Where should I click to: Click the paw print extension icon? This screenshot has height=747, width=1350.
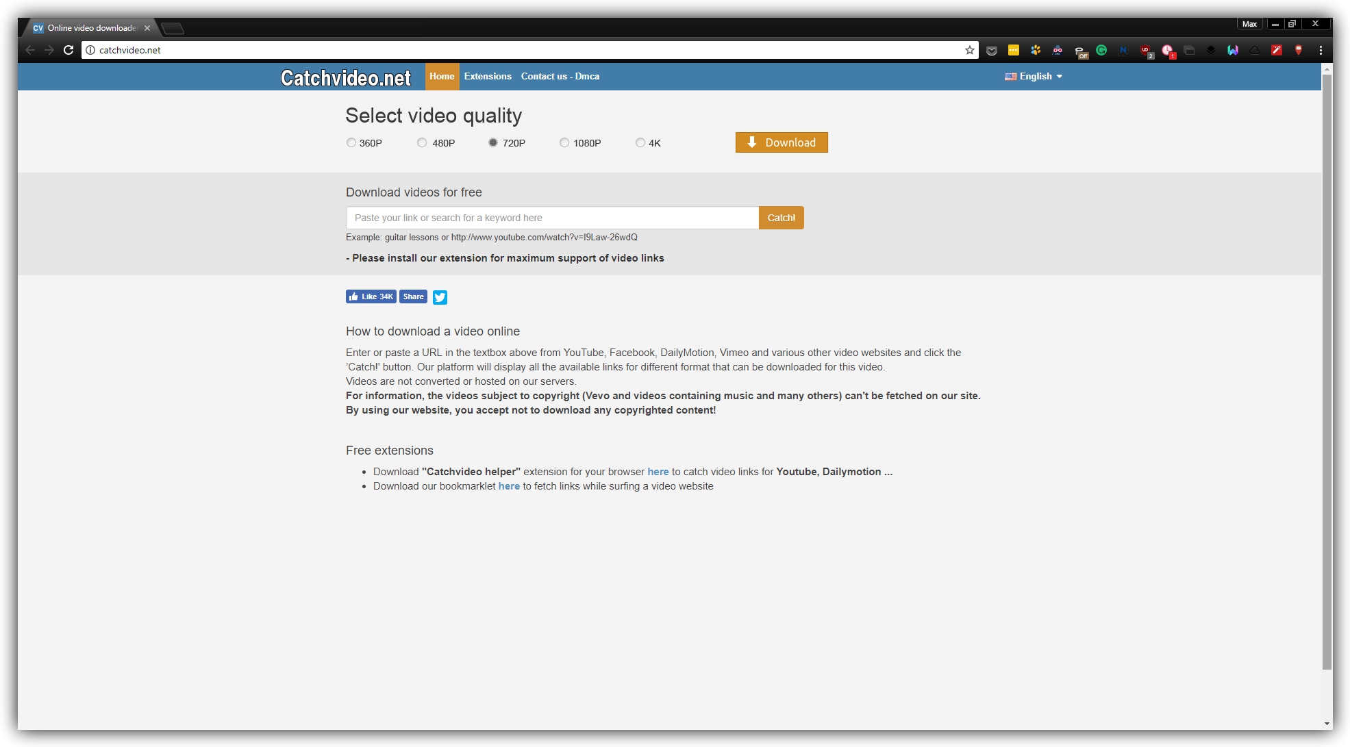[1036, 50]
